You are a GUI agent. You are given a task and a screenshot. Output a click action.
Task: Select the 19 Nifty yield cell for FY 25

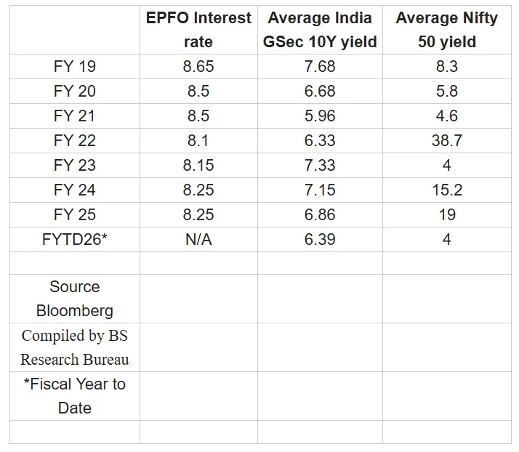tap(446, 215)
